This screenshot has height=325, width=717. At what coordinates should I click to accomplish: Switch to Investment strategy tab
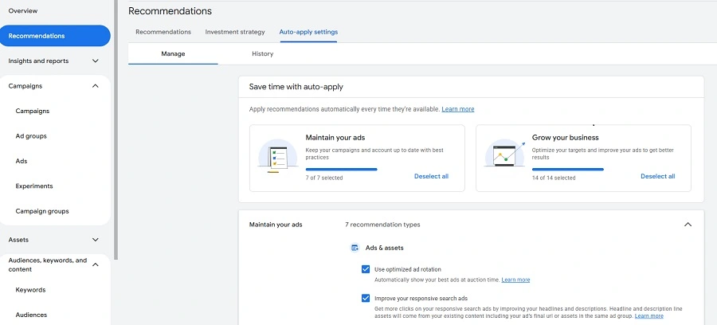coord(235,32)
